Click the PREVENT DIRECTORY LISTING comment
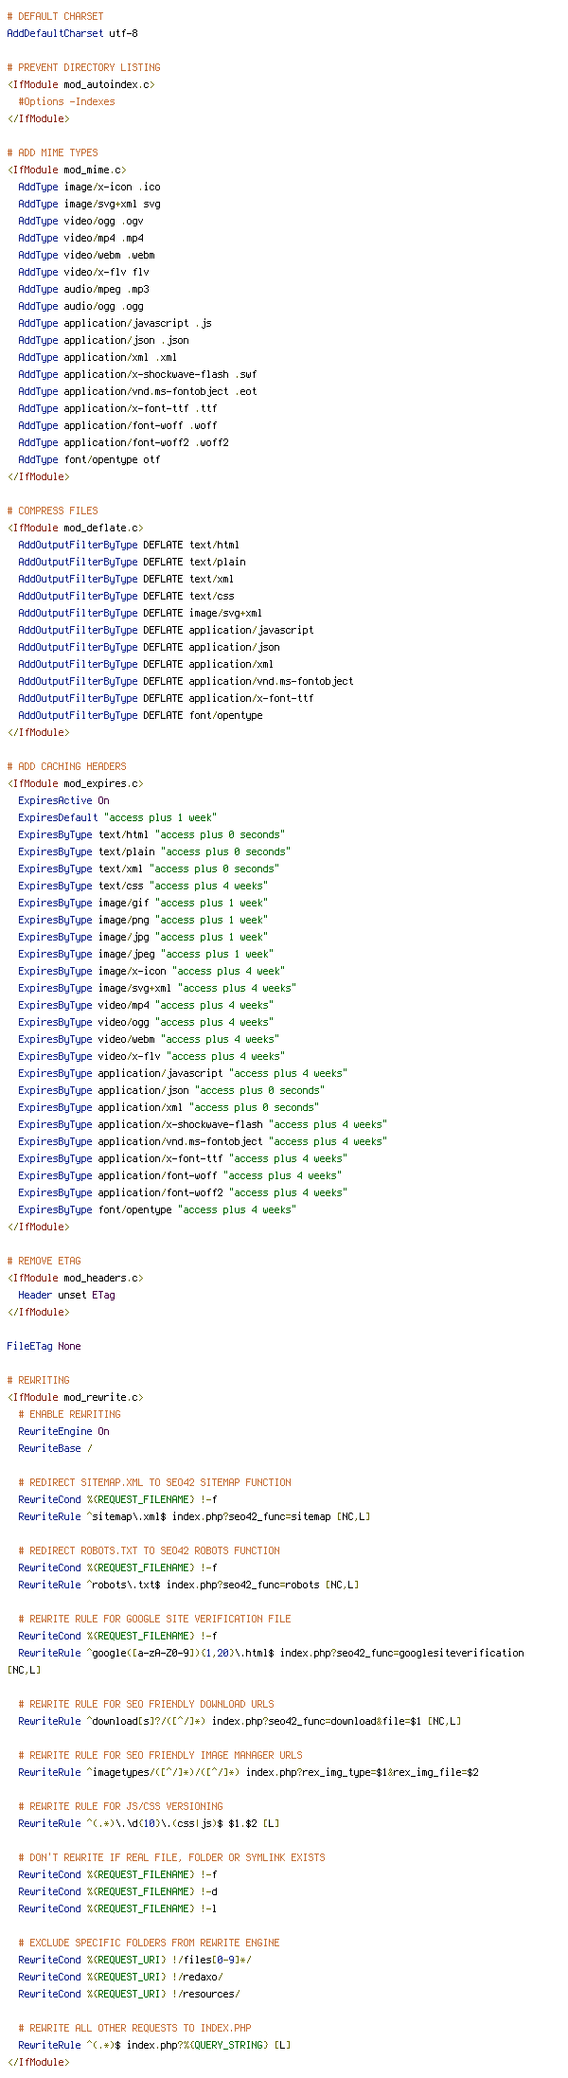The width and height of the screenshot is (568, 2078). pos(83,67)
